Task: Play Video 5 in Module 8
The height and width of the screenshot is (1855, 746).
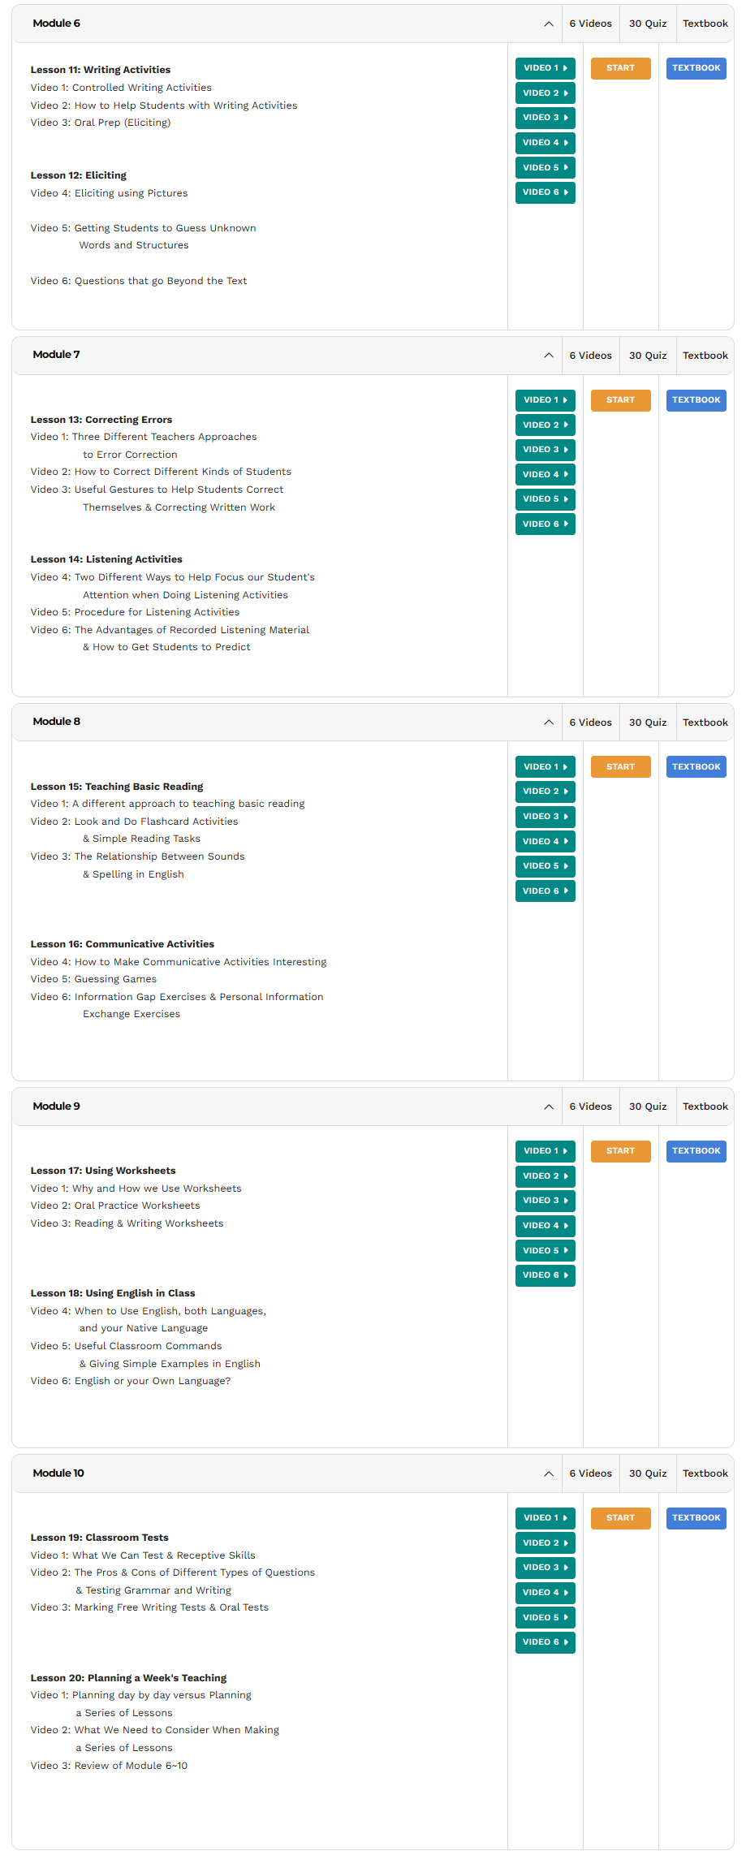Action: [545, 866]
